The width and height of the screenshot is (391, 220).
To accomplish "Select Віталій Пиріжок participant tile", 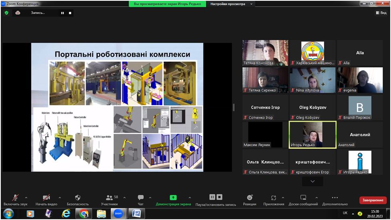I will pos(360,107).
